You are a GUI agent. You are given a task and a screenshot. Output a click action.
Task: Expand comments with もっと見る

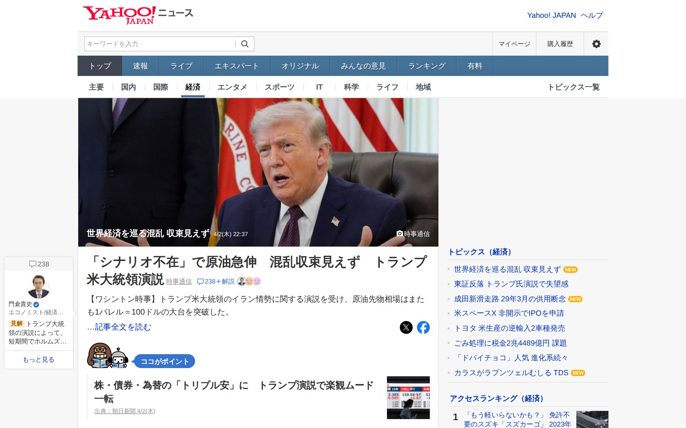click(x=39, y=360)
